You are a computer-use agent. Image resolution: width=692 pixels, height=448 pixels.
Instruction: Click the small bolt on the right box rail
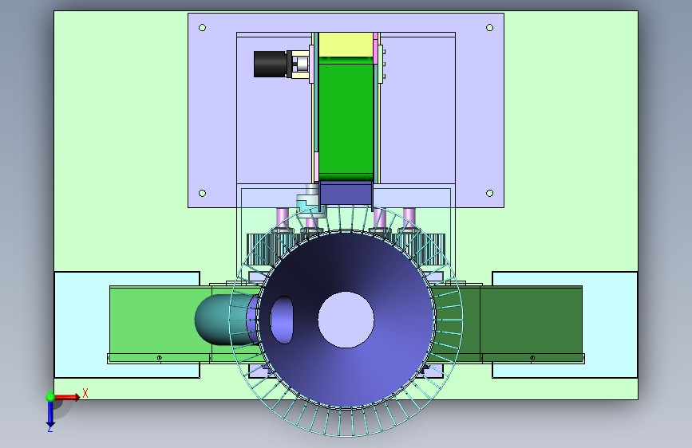[532, 358]
